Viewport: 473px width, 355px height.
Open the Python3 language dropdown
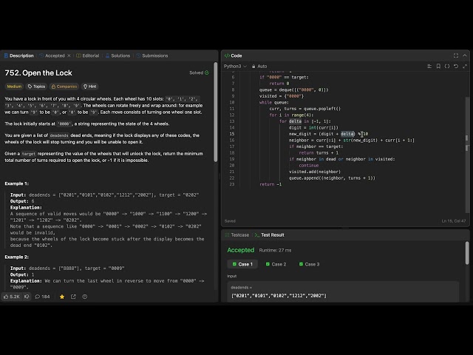tap(235, 66)
